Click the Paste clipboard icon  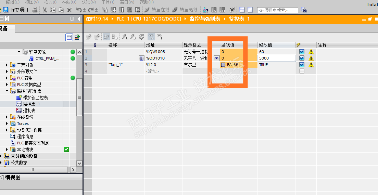tap(61, 10)
